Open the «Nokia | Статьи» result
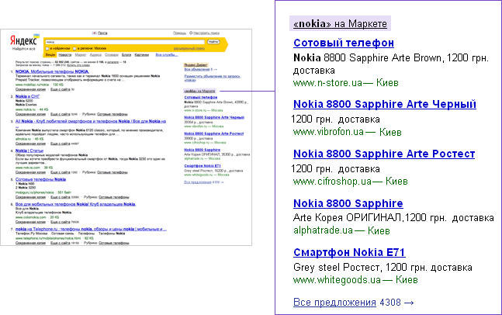The width and height of the screenshot is (502, 315). point(29,151)
